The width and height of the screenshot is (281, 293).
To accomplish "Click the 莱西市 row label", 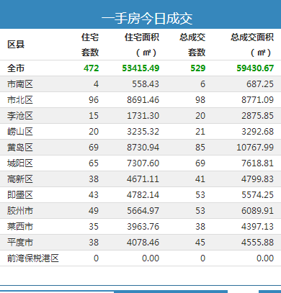I will coord(20,227).
